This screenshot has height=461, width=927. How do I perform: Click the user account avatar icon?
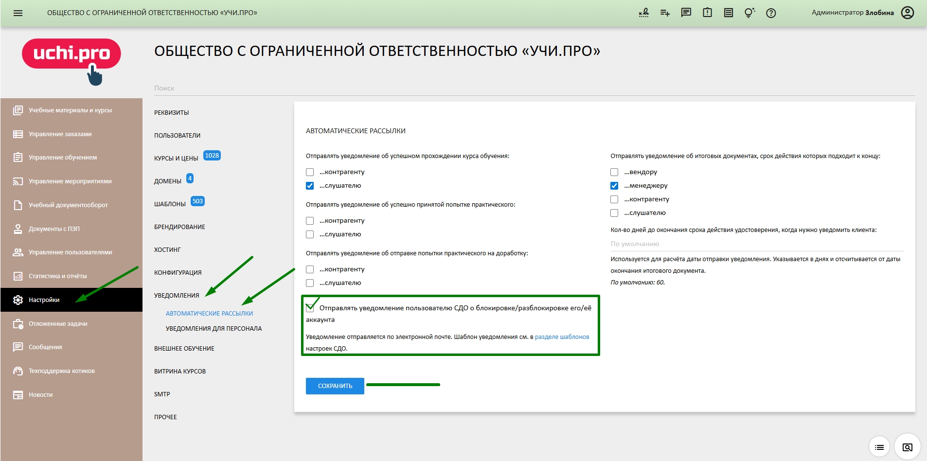pyautogui.click(x=908, y=13)
